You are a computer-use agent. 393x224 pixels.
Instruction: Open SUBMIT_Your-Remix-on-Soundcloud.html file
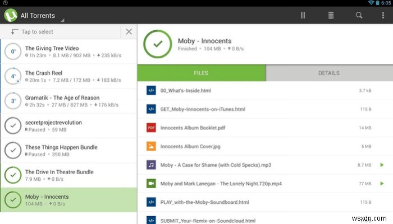click(208, 221)
